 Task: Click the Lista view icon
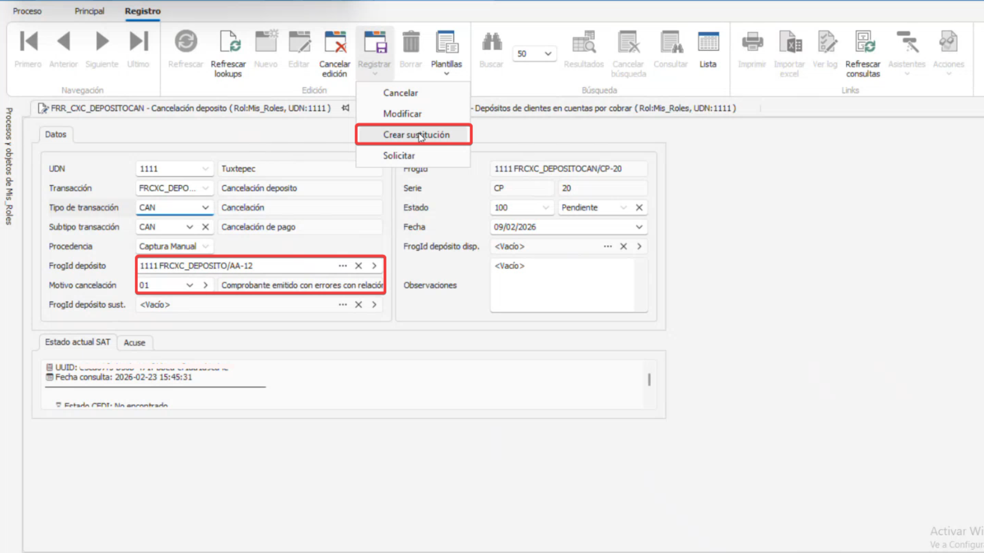click(x=708, y=42)
